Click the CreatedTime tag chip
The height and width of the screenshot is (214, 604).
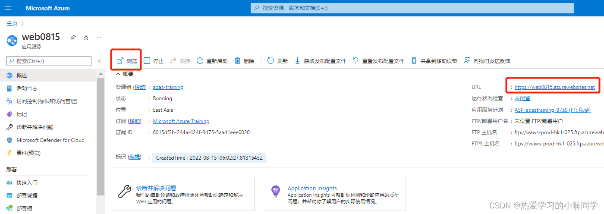click(x=209, y=158)
